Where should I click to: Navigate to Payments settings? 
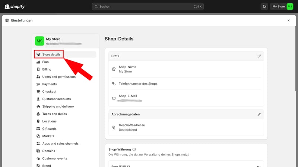49,84
